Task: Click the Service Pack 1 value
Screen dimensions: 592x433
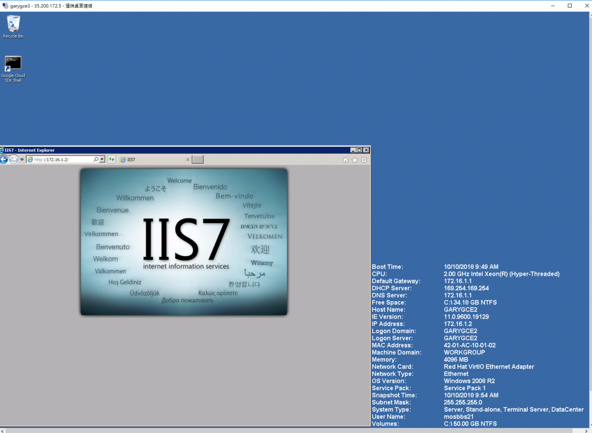Action: tap(464, 388)
